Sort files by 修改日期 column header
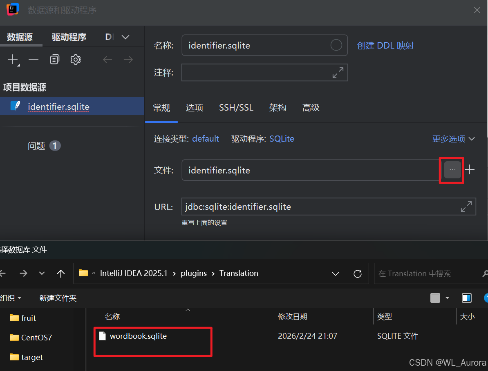Screen dimensions: 488x371 pyautogui.click(x=293, y=316)
